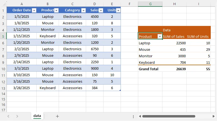Select column D header
217x121 pixels.
coord(95,4)
